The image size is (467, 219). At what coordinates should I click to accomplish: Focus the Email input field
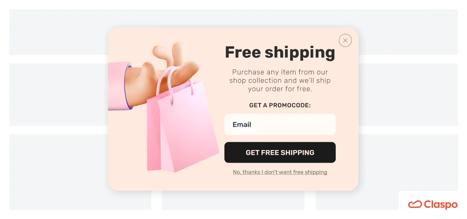[280, 124]
